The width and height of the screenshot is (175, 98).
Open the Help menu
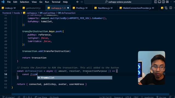click(65, 2)
